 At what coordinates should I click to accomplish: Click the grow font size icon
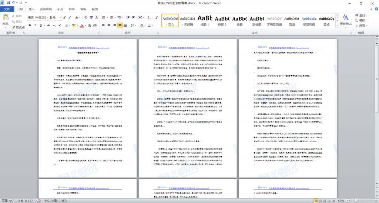pos(64,17)
